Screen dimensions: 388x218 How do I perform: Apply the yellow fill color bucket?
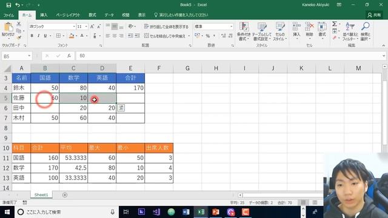pyautogui.click(x=72, y=36)
